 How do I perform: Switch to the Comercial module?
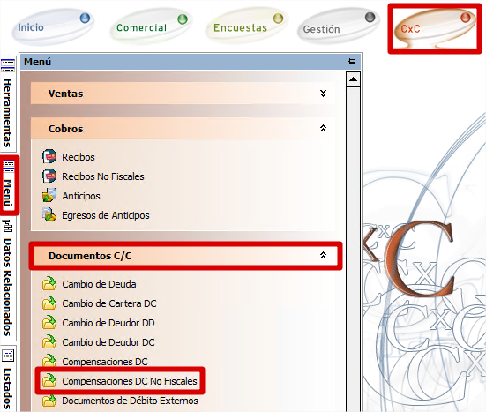pos(152,26)
